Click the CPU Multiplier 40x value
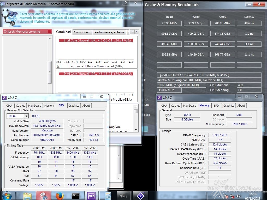This screenshot has height=200, width=267. point(249,85)
